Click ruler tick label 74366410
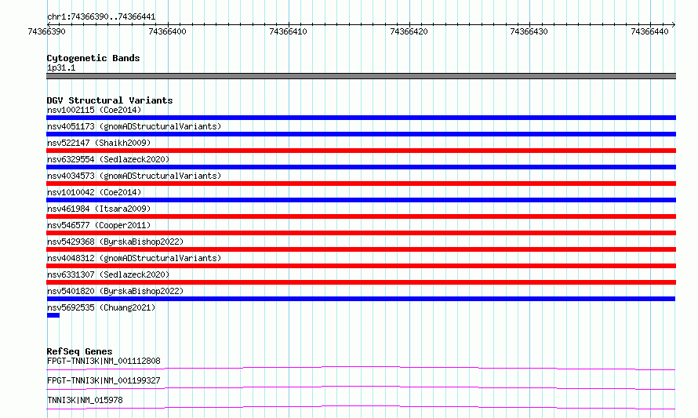This screenshot has height=418, width=698. coord(288,31)
